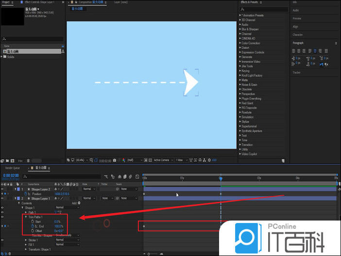Open the Character panel tab
The width and height of the screenshot is (341, 256).
(x=298, y=34)
